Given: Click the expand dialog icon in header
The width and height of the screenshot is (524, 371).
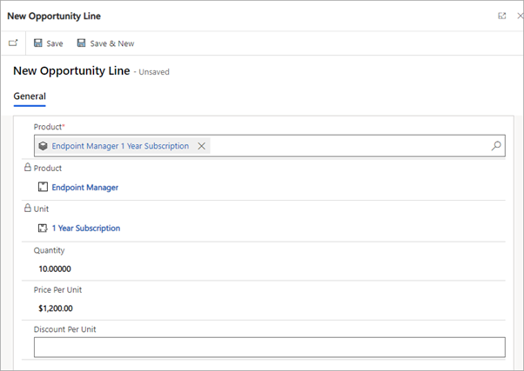Looking at the screenshot, I should 502,16.
